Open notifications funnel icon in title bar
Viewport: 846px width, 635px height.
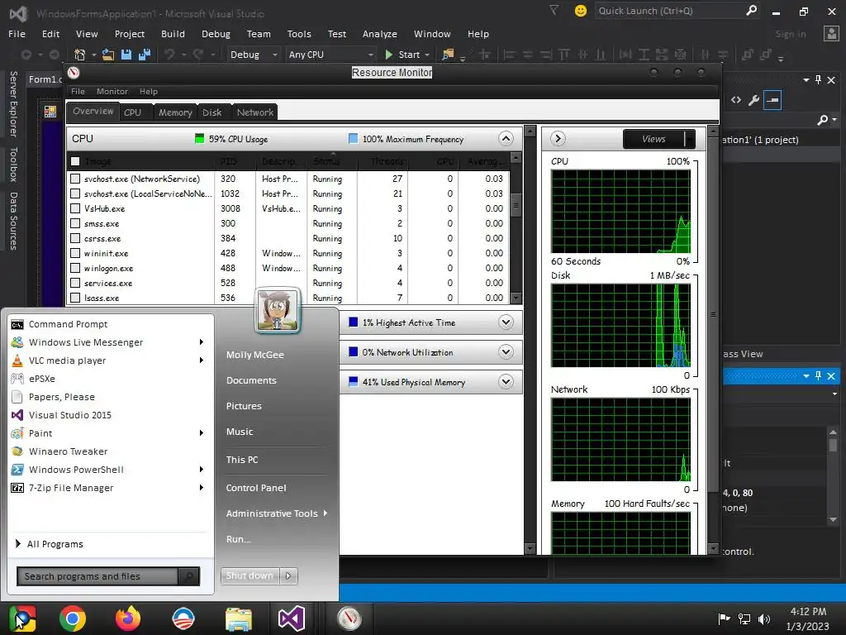[554, 10]
